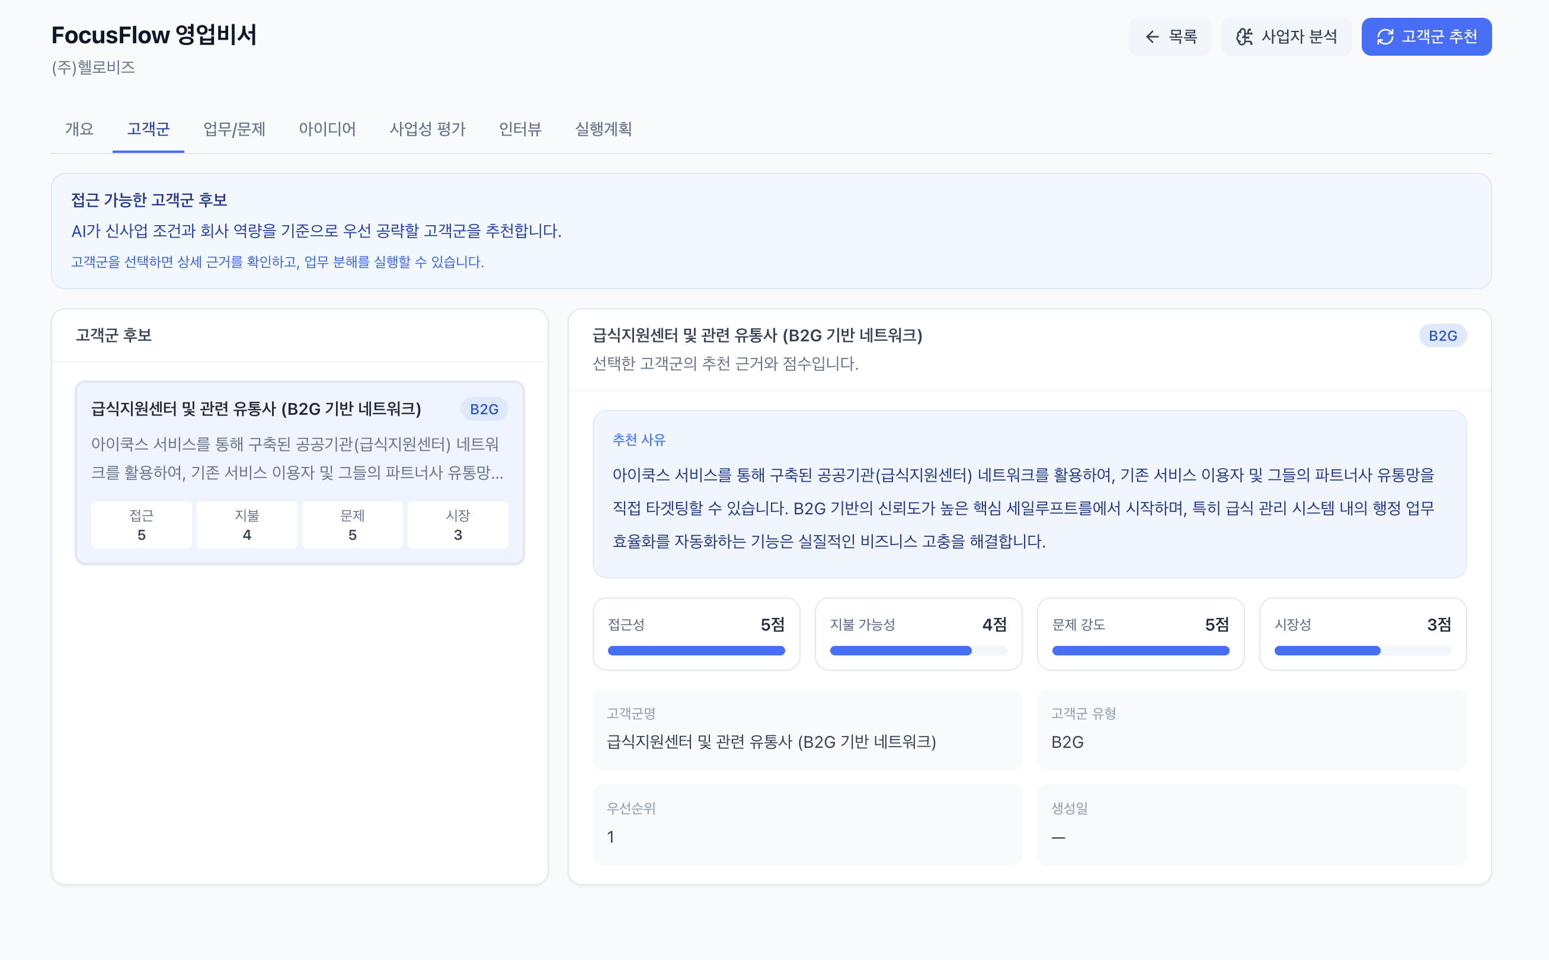This screenshot has height=960, width=1549.
Task: Click the 추천 사유 paragraph text
Action: click(1023, 508)
